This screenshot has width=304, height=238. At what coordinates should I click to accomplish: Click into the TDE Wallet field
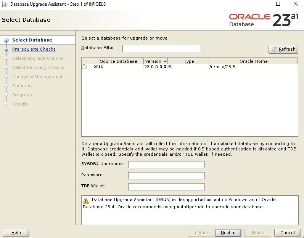(166, 187)
